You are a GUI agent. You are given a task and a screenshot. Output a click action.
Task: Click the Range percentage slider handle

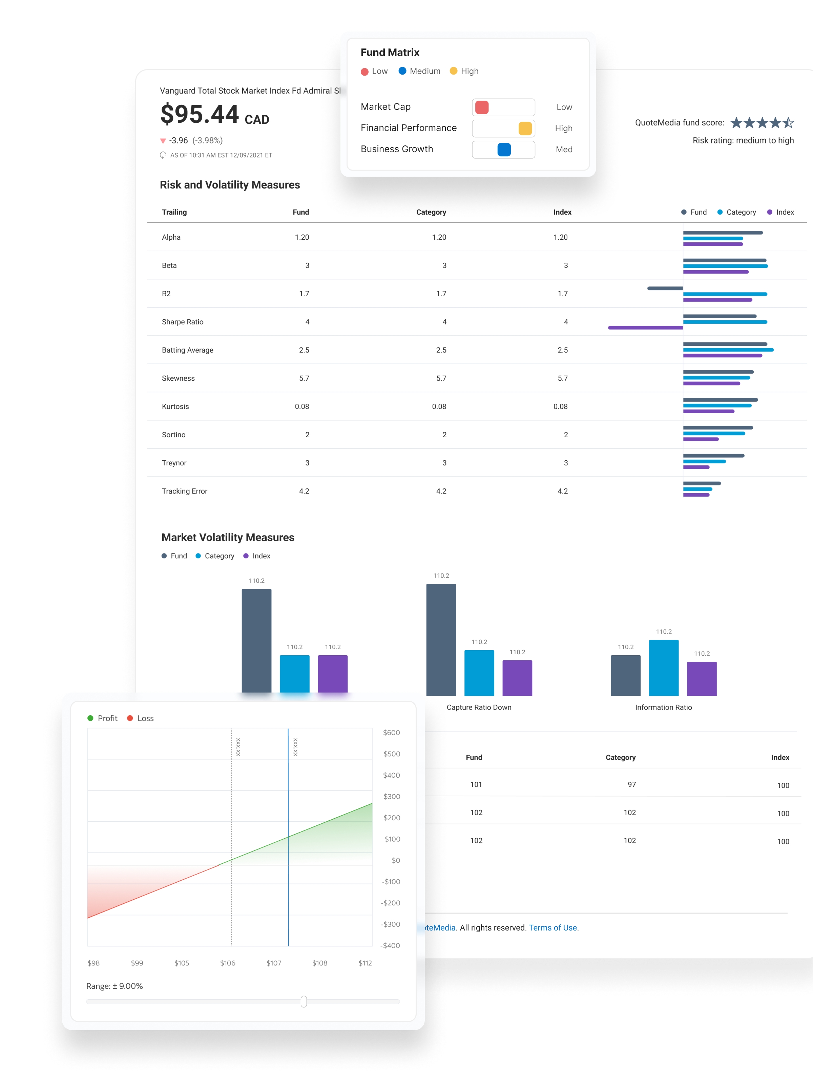tap(304, 1002)
